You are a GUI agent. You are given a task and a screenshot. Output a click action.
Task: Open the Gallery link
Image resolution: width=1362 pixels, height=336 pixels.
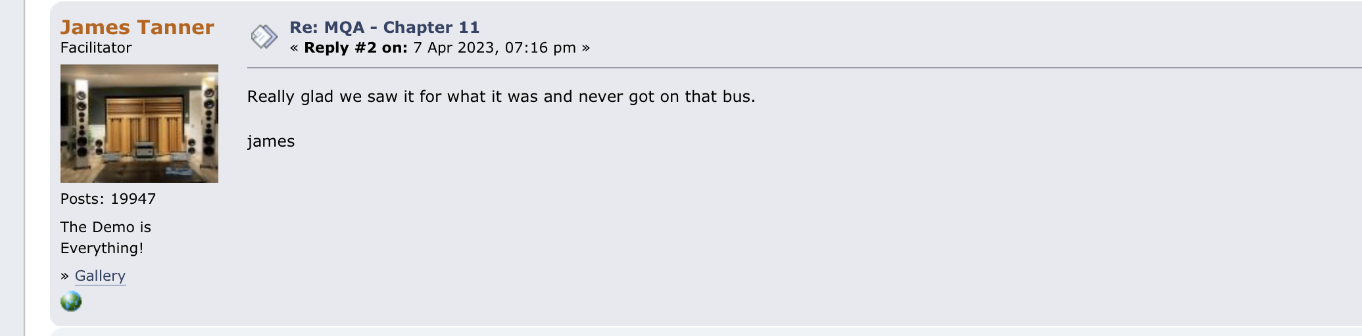[x=100, y=276]
